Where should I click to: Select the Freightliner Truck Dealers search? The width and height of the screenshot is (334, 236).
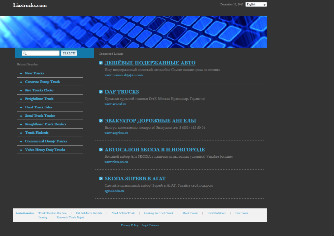click(x=46, y=124)
